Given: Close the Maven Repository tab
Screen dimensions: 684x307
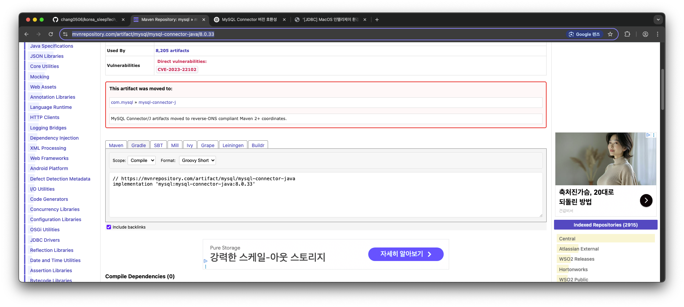Looking at the screenshot, I should click(204, 20).
